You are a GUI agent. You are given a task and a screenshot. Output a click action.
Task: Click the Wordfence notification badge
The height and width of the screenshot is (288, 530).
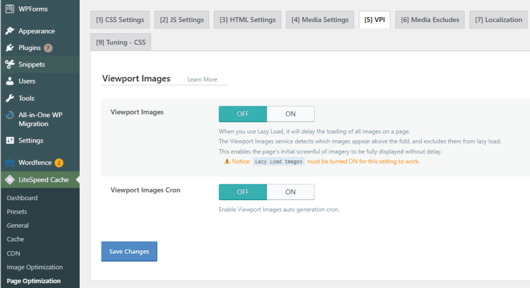pos(59,163)
